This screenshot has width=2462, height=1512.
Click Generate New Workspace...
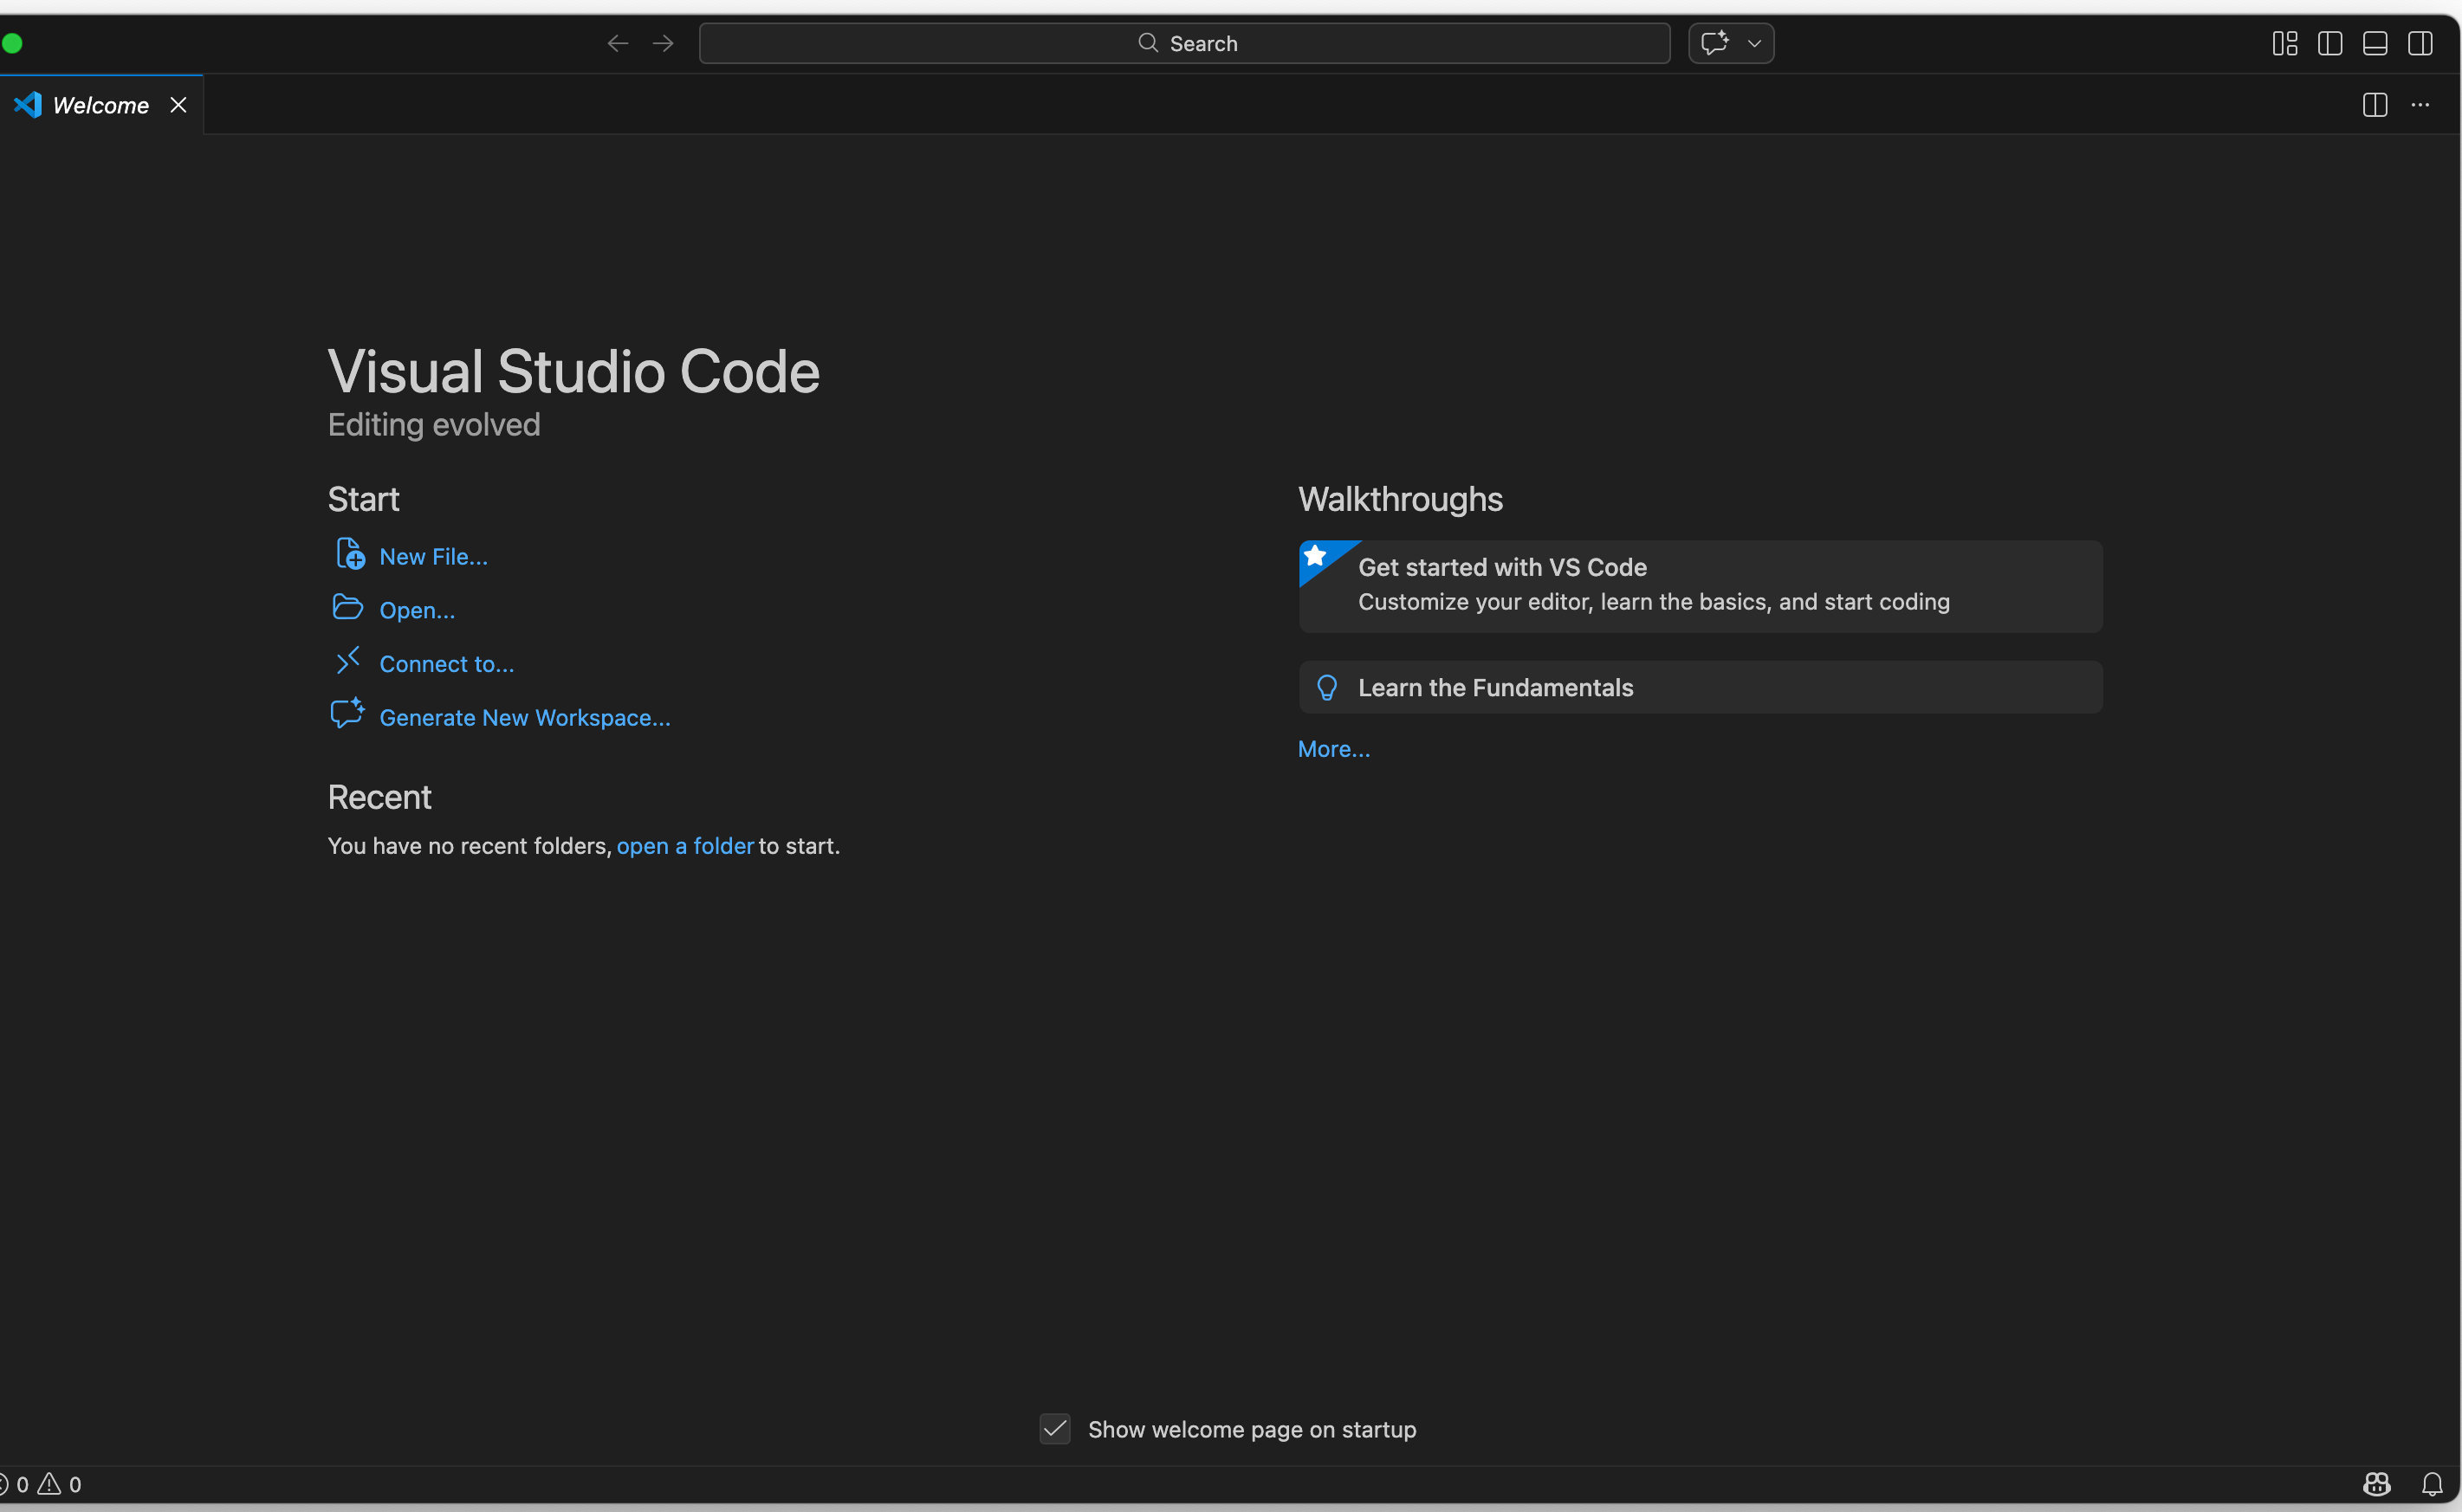[x=524, y=717]
